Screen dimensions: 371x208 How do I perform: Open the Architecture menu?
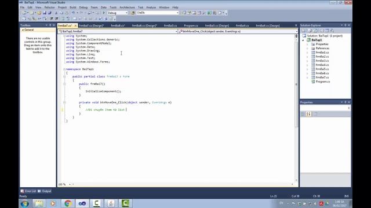pos(127,8)
